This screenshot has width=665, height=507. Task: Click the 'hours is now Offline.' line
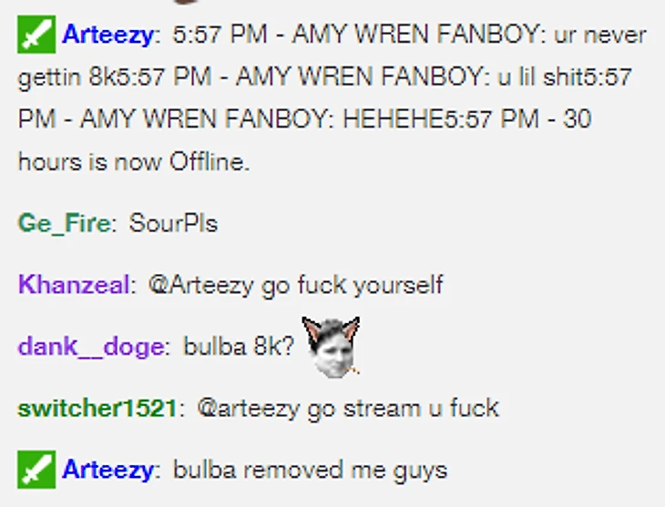pyautogui.click(x=134, y=161)
